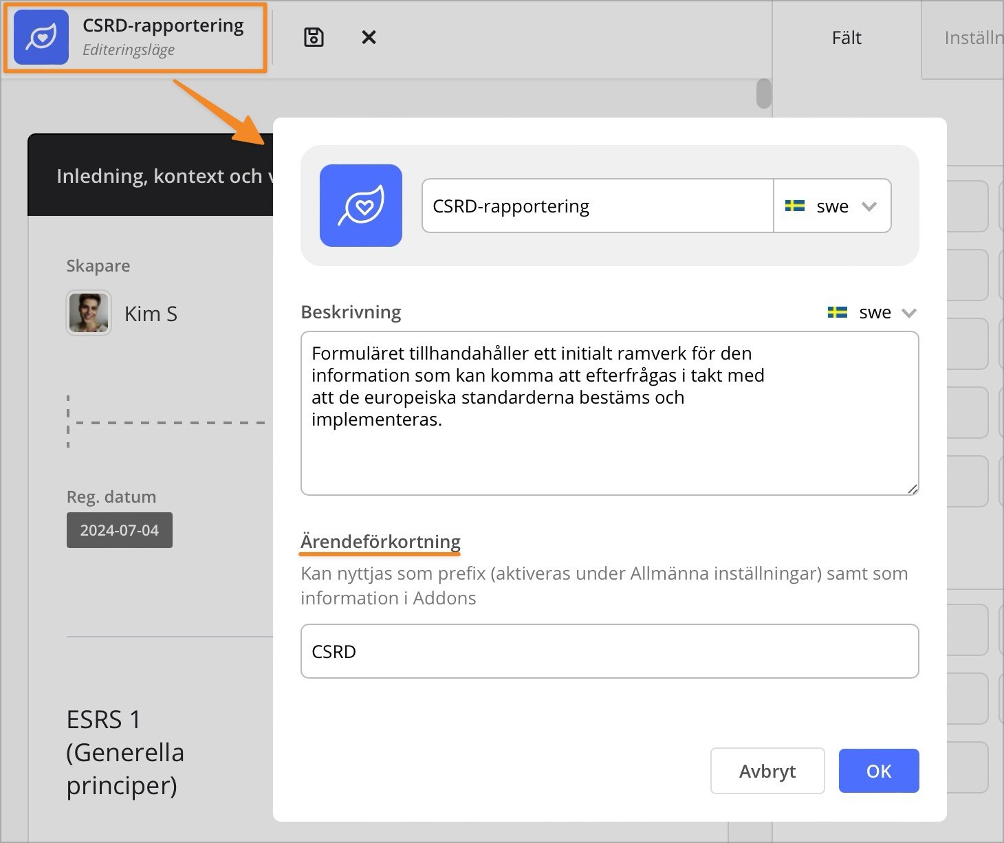
Task: Click the Reg. datum 2024-07-04 field
Action: pyautogui.click(x=120, y=530)
